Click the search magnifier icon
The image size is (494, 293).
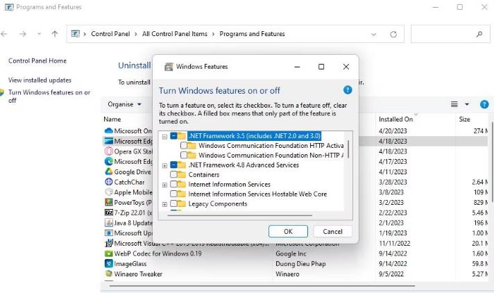click(479, 34)
